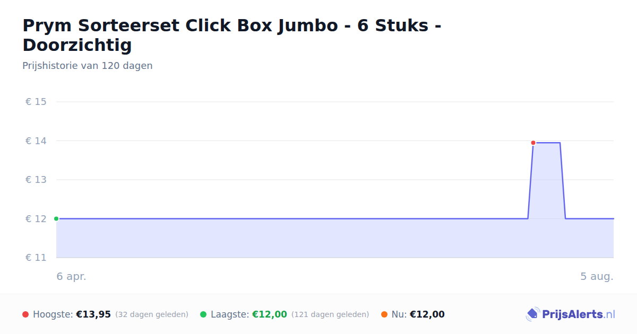Click the product title Prym Sorteerset
Viewport: 637px width, 334px height.
point(231,35)
